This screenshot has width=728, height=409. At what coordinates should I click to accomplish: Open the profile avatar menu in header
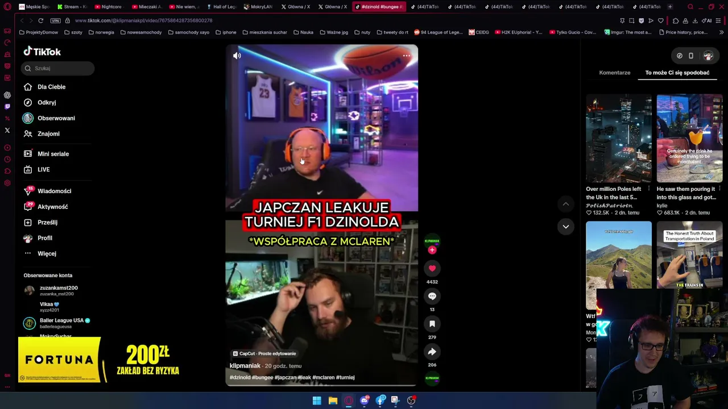[x=708, y=56]
